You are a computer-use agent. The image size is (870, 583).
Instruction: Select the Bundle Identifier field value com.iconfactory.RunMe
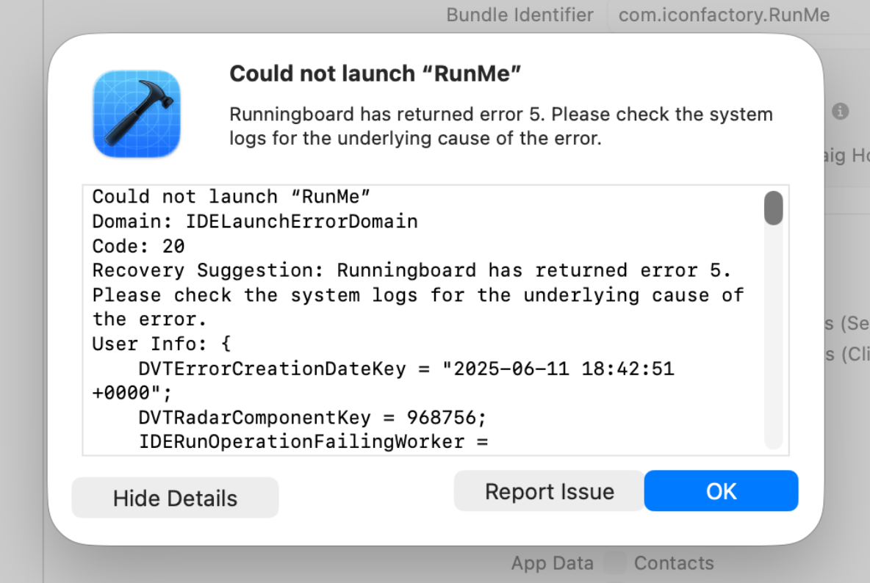tap(724, 15)
